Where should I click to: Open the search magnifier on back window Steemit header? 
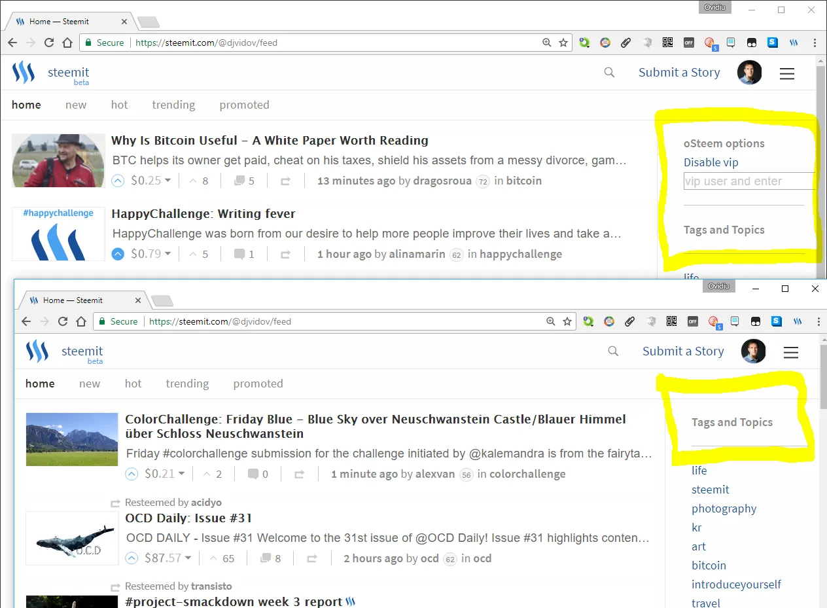pos(609,73)
